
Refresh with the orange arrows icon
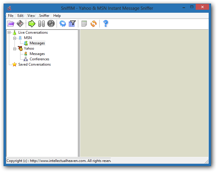point(94,24)
